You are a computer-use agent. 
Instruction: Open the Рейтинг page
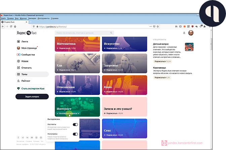[26, 81]
